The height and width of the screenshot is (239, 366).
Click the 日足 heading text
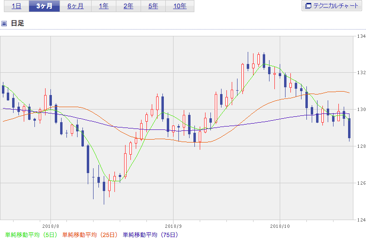[x=17, y=23]
